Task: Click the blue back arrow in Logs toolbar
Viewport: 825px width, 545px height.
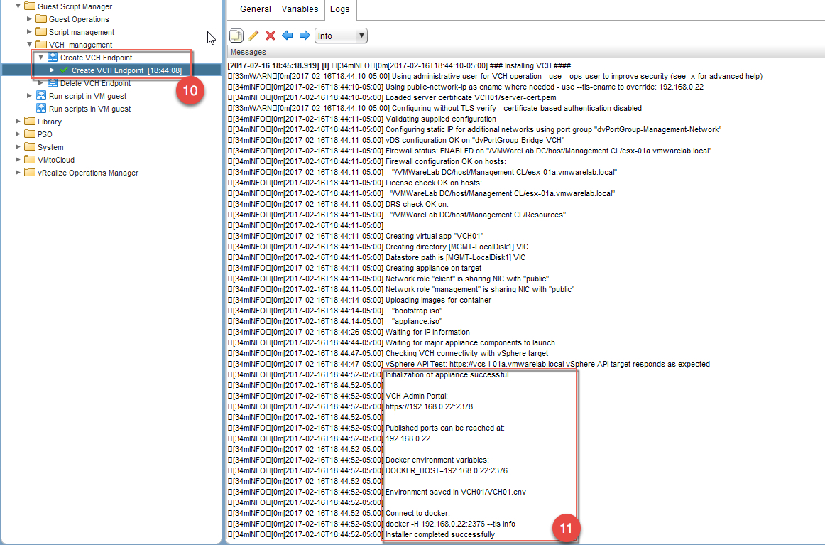Action: coord(287,35)
